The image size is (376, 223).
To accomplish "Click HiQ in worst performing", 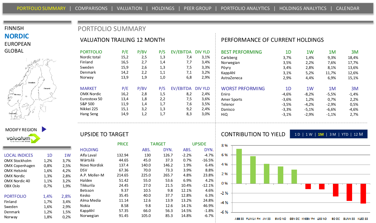I will point(224,114).
